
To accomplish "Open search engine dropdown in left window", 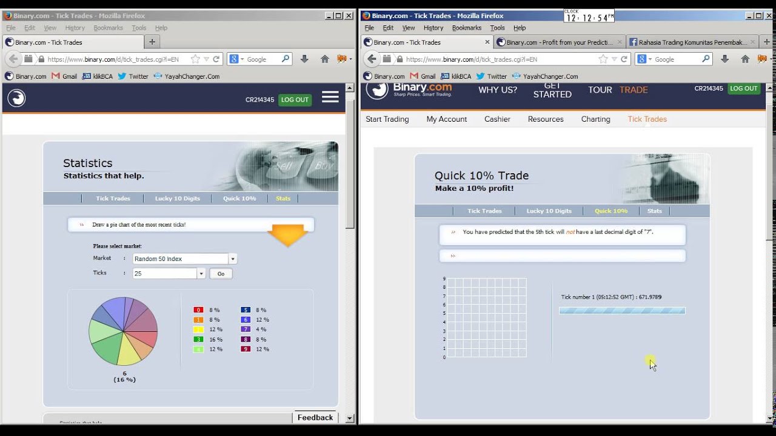I will 236,59.
